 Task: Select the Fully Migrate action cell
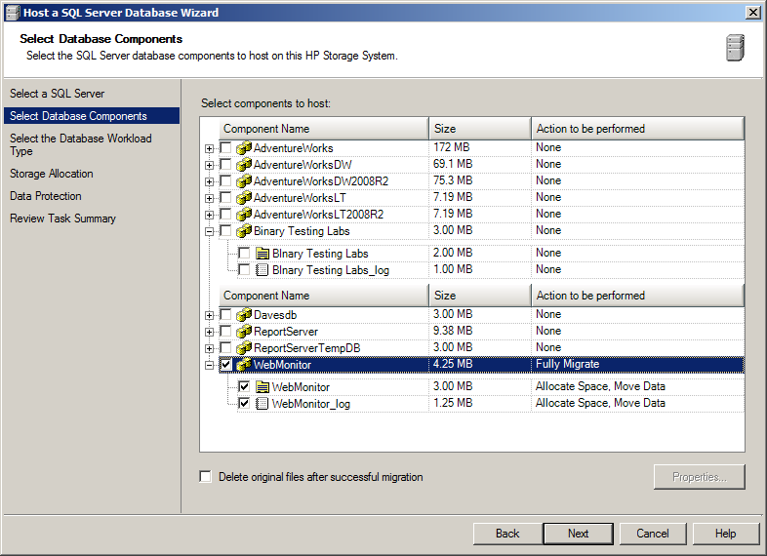[x=638, y=364]
